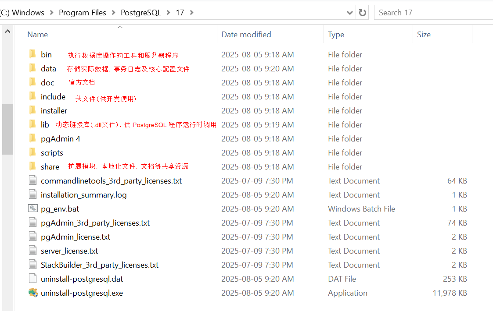Select the lib folder icon

coord(32,124)
